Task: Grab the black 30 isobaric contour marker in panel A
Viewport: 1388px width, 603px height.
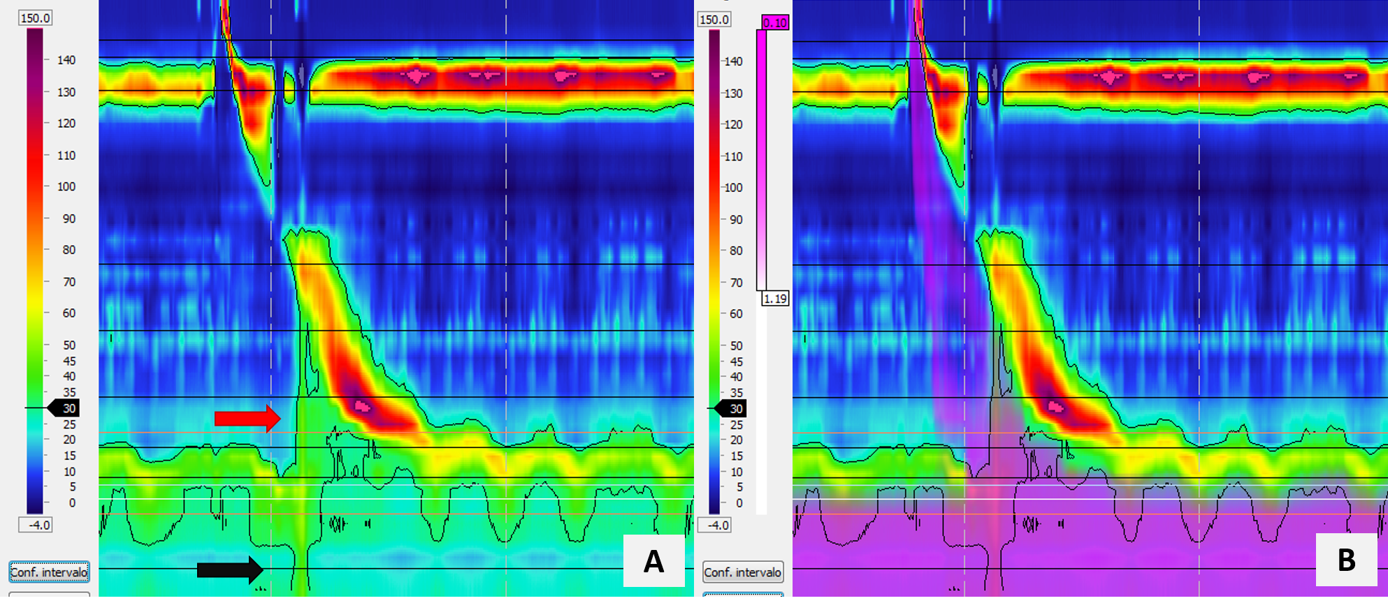Action: tap(63, 408)
